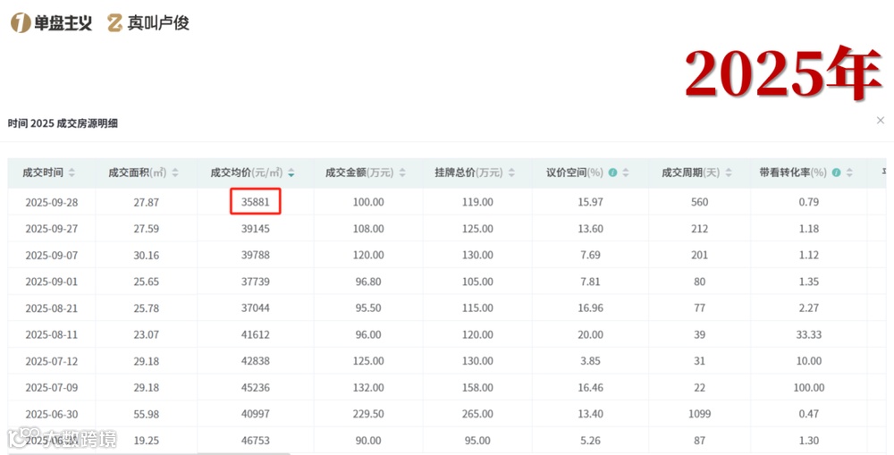Select the 2025-07-09 date cell
Image resolution: width=894 pixels, height=455 pixels.
click(52, 388)
